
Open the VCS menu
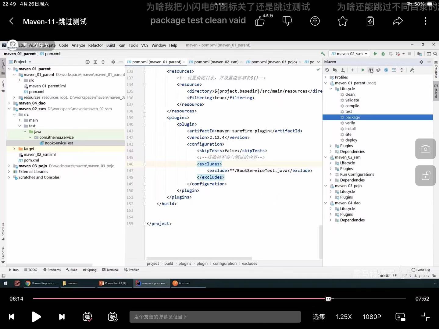click(145, 45)
